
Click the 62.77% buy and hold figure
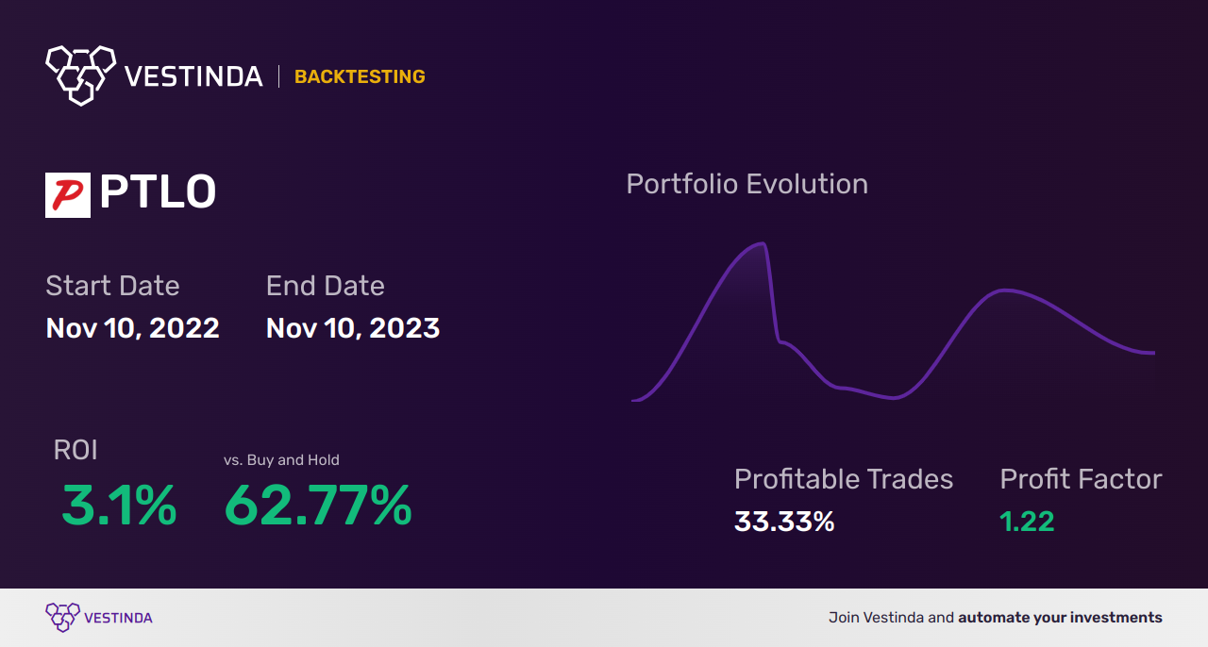coord(318,506)
